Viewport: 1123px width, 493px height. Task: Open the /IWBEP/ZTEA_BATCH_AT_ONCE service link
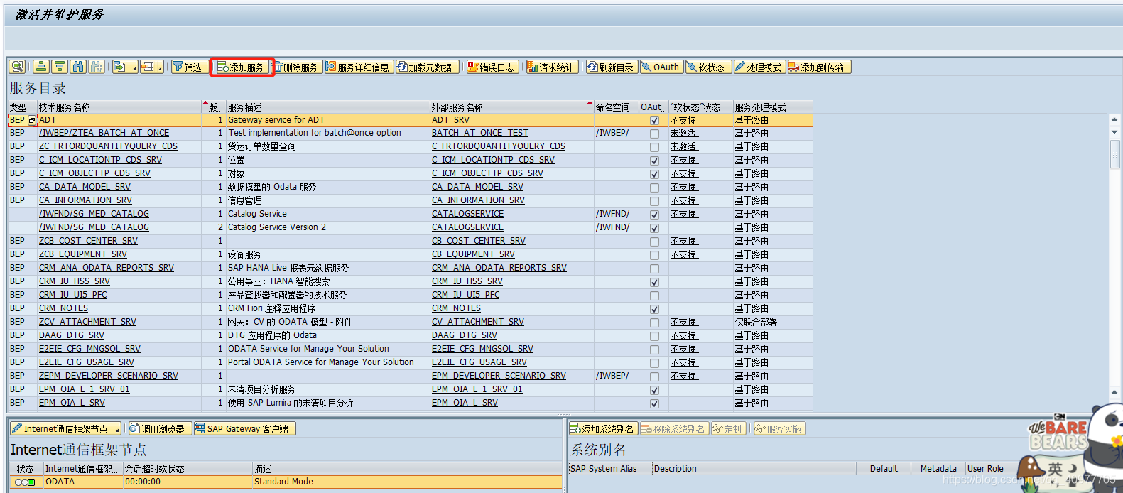(x=104, y=133)
